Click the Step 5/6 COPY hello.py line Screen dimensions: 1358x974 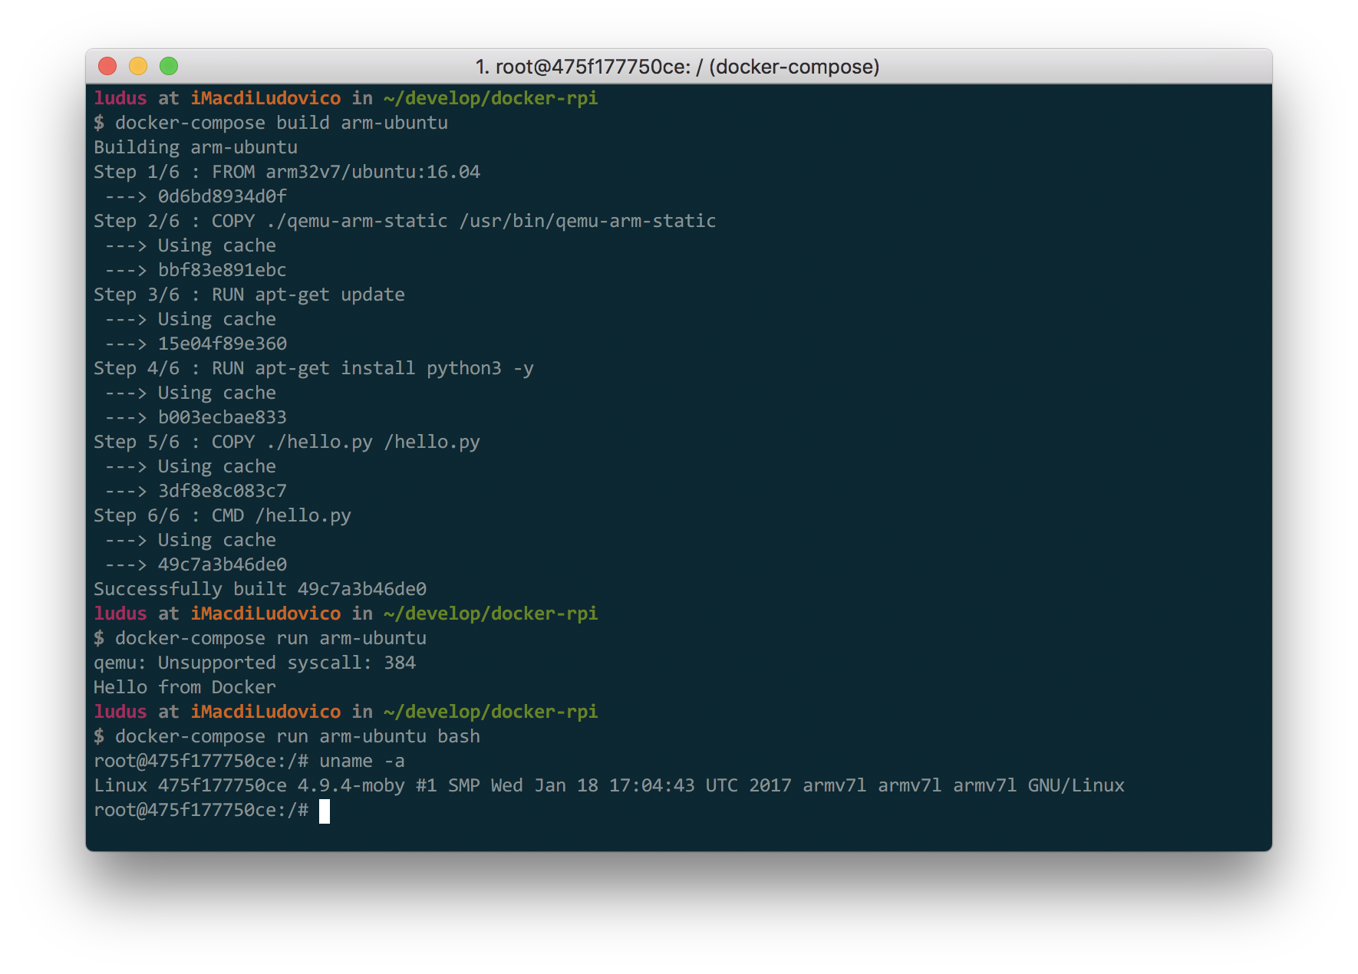click(286, 442)
